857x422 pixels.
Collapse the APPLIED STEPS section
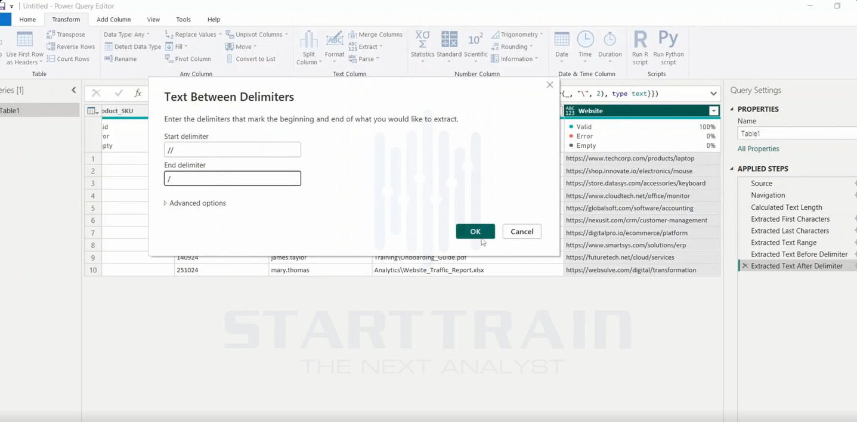(733, 169)
